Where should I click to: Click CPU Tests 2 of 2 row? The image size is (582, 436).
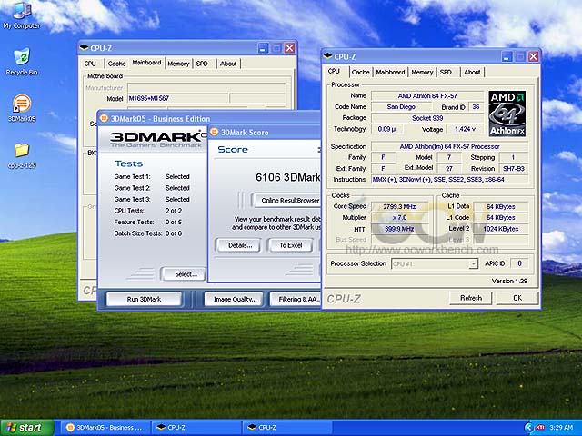point(148,211)
